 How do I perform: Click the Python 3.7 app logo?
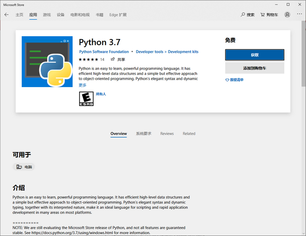(x=47, y=62)
